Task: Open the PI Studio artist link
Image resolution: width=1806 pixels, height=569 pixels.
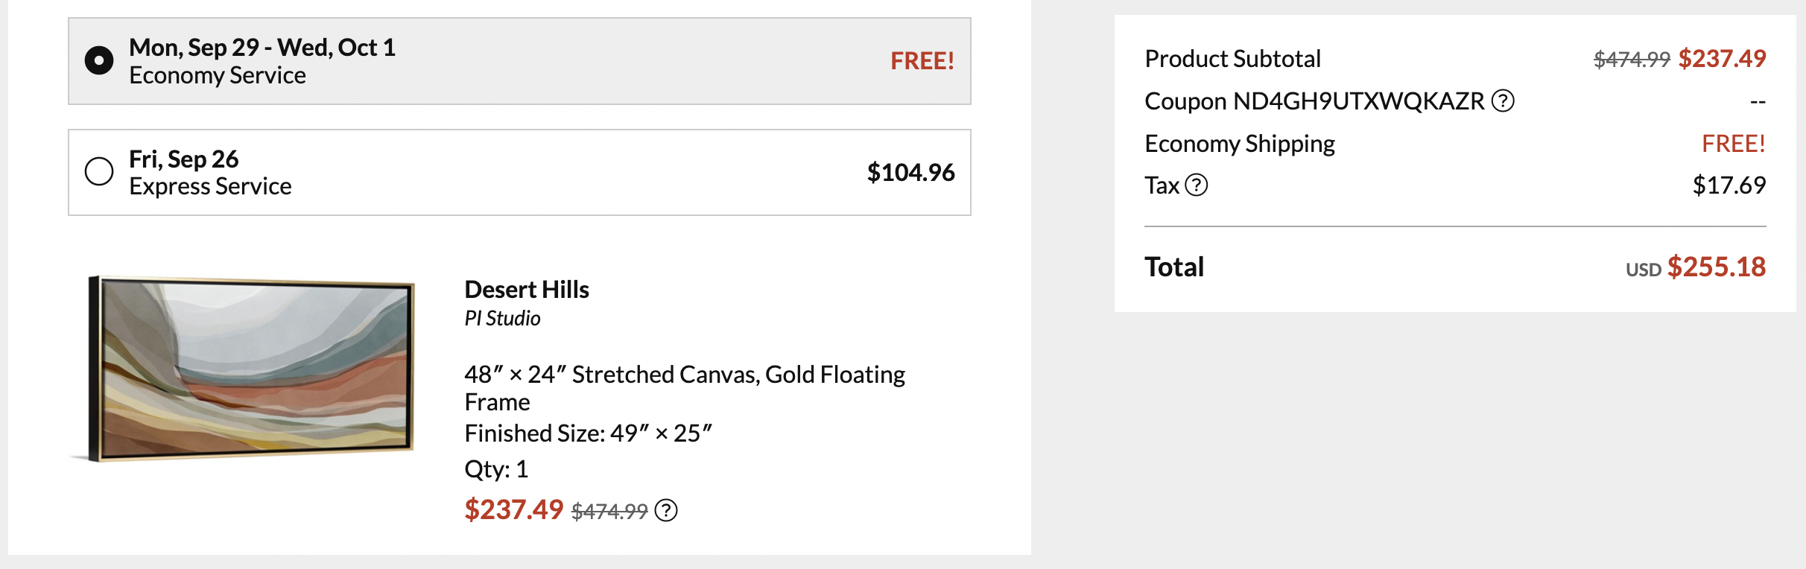Action: pyautogui.click(x=502, y=318)
